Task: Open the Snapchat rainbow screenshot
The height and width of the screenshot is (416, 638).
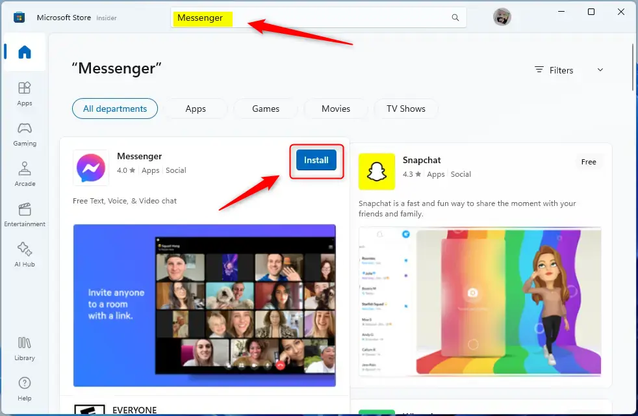Action: tap(479, 301)
